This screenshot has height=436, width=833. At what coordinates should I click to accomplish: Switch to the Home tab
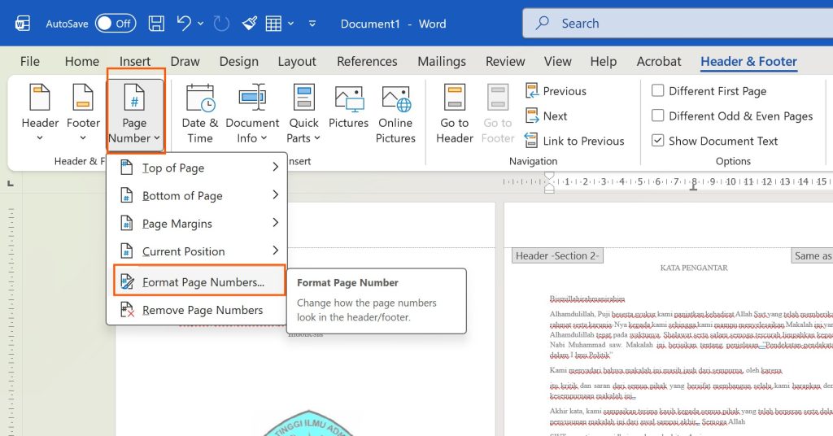coord(82,62)
